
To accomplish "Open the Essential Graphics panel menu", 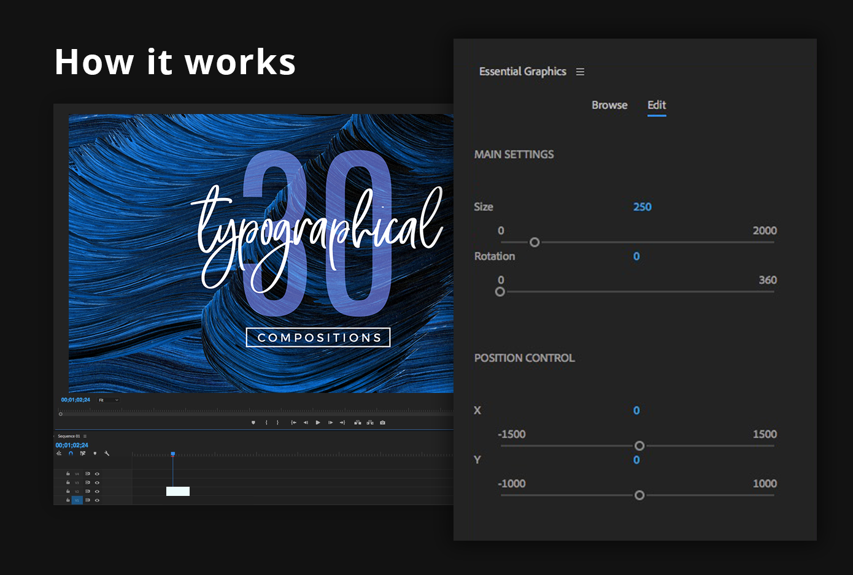I will pyautogui.click(x=580, y=72).
